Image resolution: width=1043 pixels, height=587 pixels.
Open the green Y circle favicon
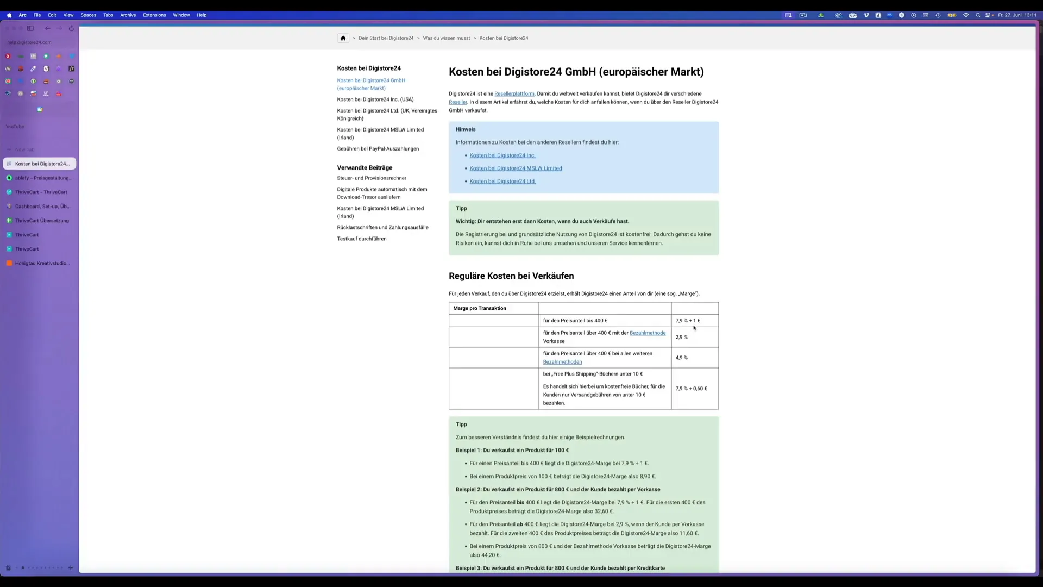pos(33,81)
